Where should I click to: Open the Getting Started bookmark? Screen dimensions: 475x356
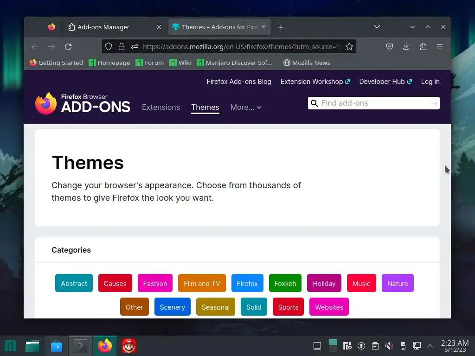[x=56, y=63]
